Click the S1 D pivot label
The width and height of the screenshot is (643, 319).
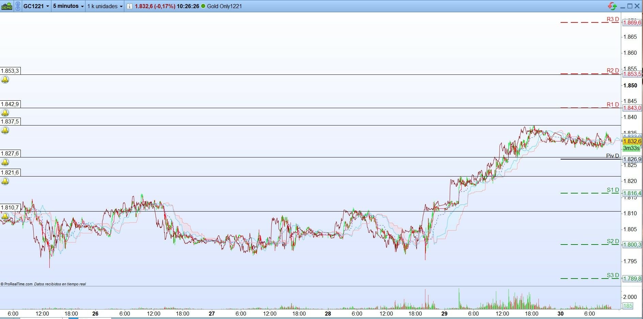pos(613,190)
